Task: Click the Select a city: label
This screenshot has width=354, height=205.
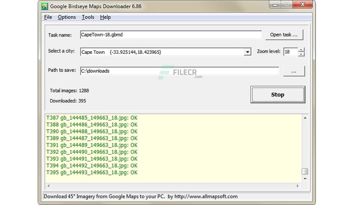Action: [x=61, y=51]
